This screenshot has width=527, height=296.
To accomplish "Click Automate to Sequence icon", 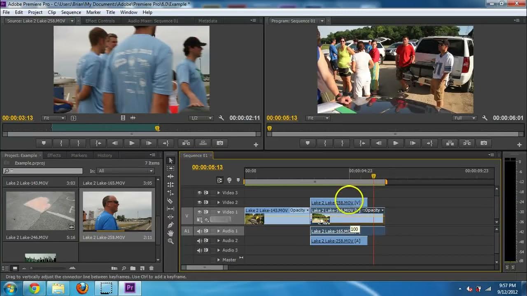I will click(114, 268).
